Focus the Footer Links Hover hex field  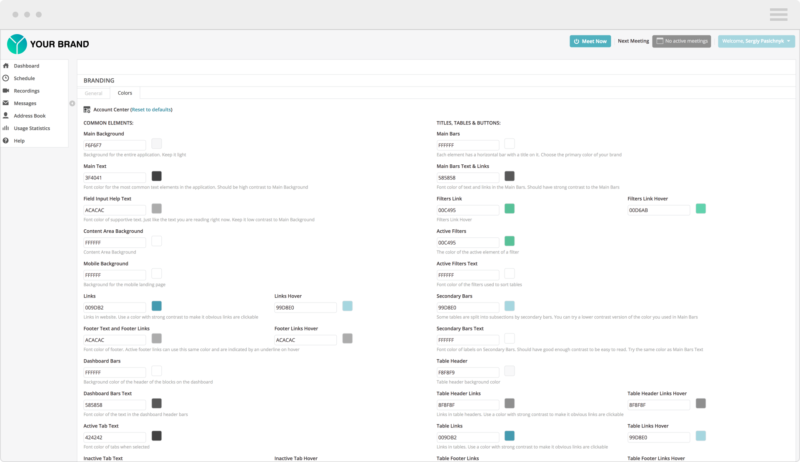click(305, 340)
